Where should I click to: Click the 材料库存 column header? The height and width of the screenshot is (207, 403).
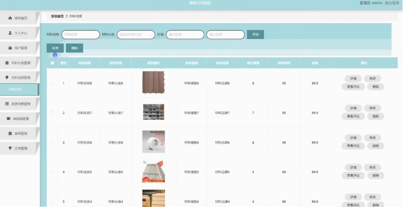tap(284, 63)
